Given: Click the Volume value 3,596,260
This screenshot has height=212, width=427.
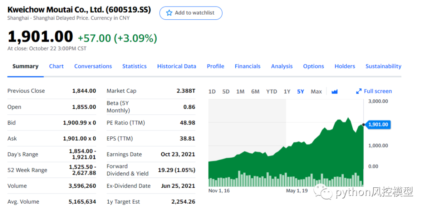Looking at the screenshot, I should pos(82,186).
